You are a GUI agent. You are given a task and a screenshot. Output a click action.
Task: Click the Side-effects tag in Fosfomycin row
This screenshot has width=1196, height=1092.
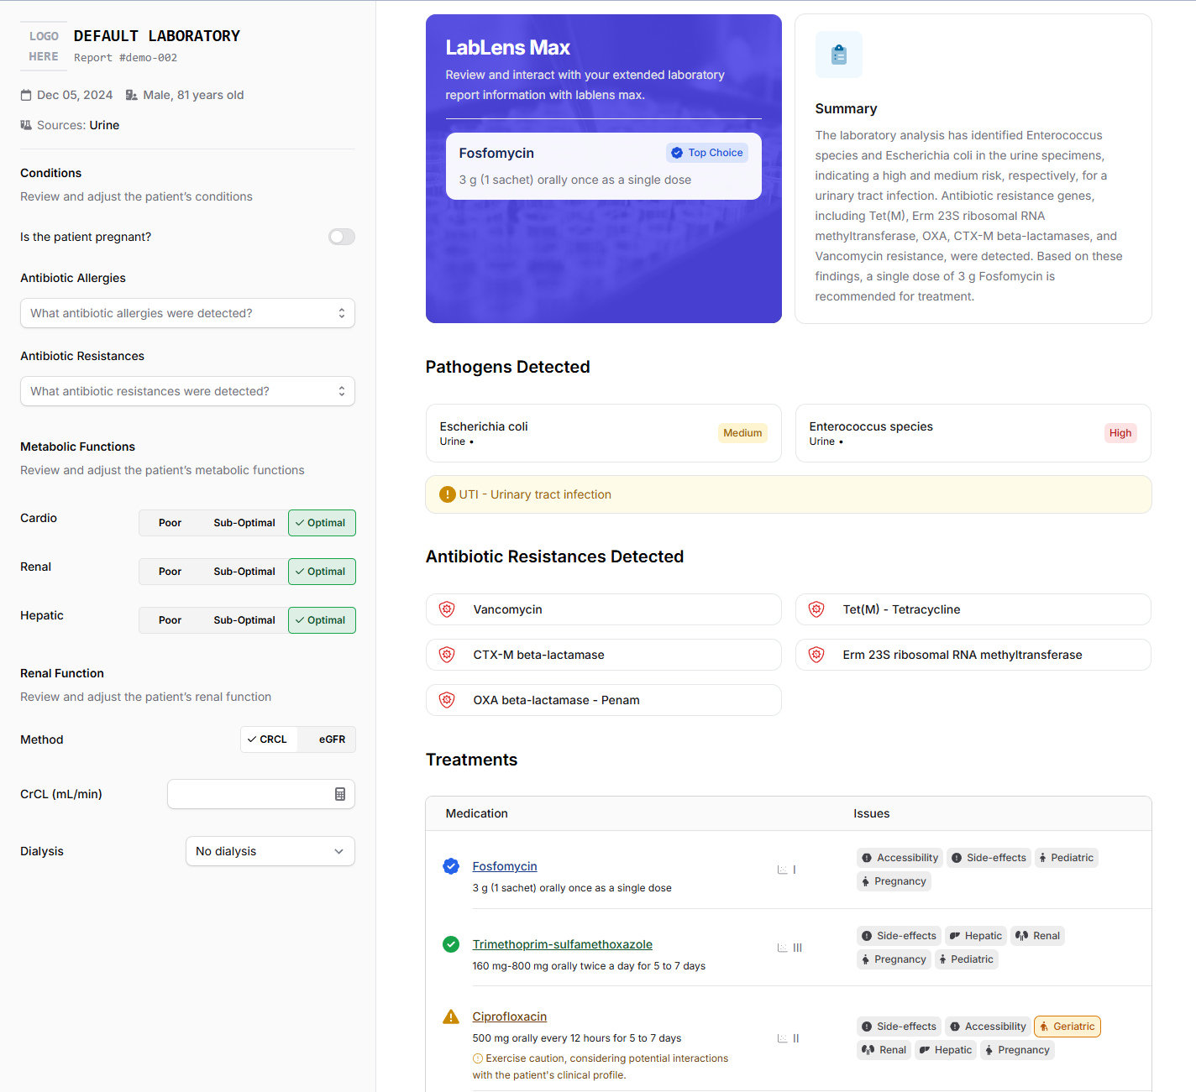coord(989,858)
